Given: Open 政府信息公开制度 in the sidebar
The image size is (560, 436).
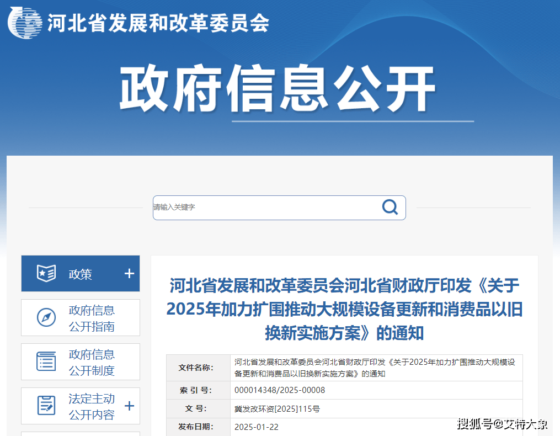Looking at the screenshot, I should tap(81, 361).
